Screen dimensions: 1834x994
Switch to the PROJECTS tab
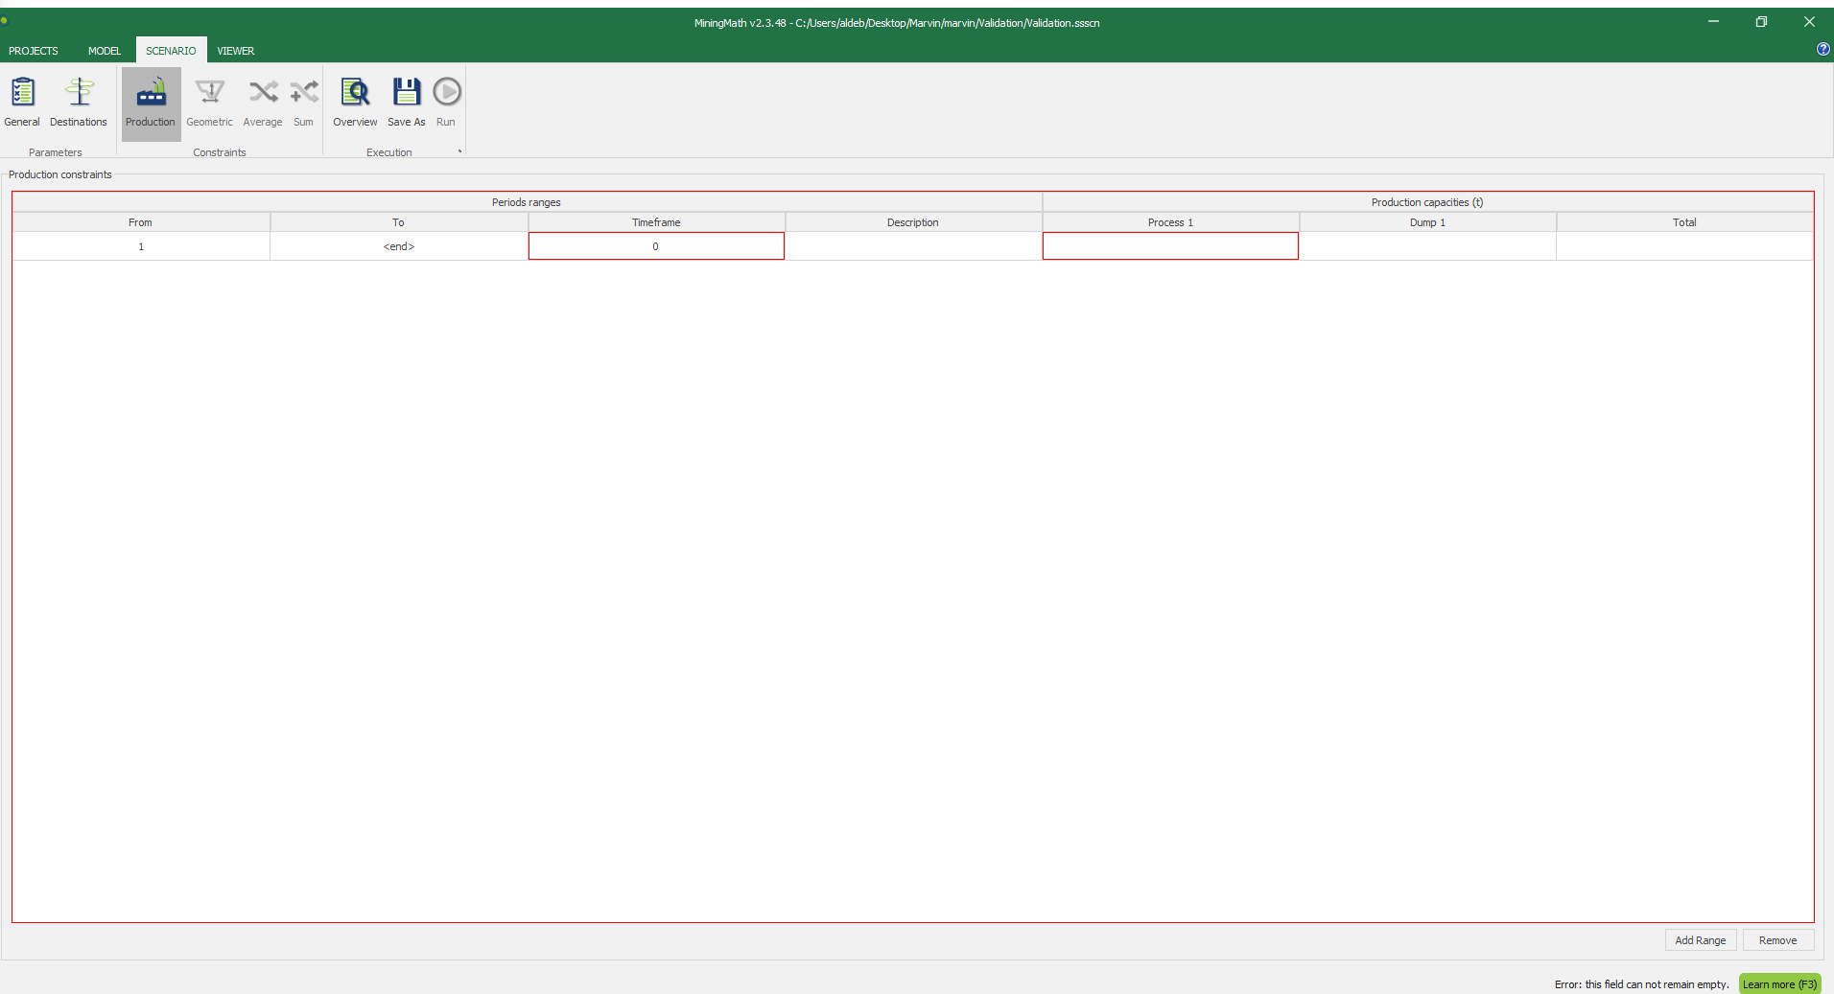[x=34, y=51]
